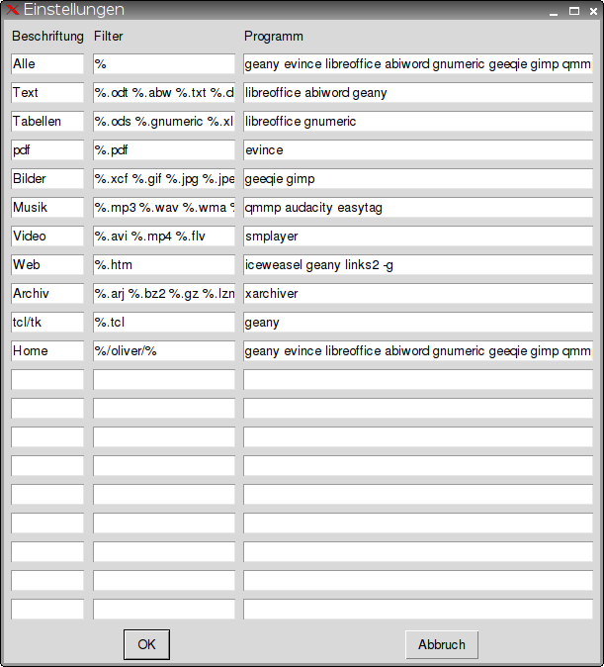Viewport: 604px width, 667px height.
Task: Click the 'evince' program field
Action: [x=418, y=149]
